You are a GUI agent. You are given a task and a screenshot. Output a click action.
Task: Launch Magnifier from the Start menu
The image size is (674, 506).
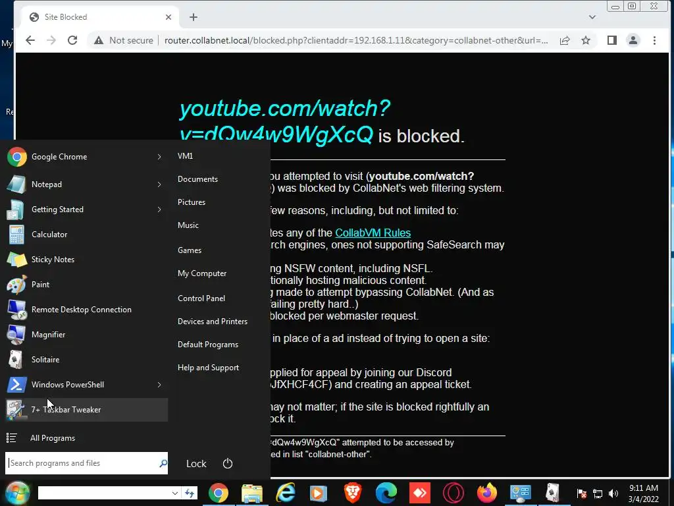click(x=86, y=334)
